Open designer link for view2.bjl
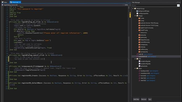The width and height of the screenshot is (182, 102). tap(151, 80)
